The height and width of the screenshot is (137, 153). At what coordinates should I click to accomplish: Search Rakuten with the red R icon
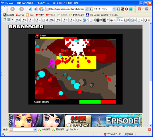pos(127,9)
